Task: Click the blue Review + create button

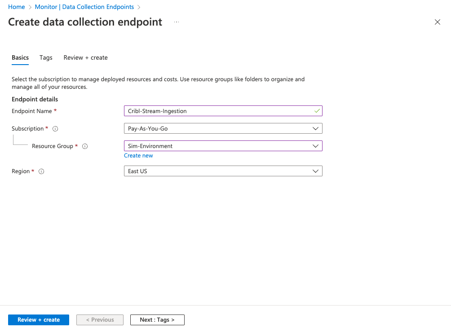Action: click(39, 319)
